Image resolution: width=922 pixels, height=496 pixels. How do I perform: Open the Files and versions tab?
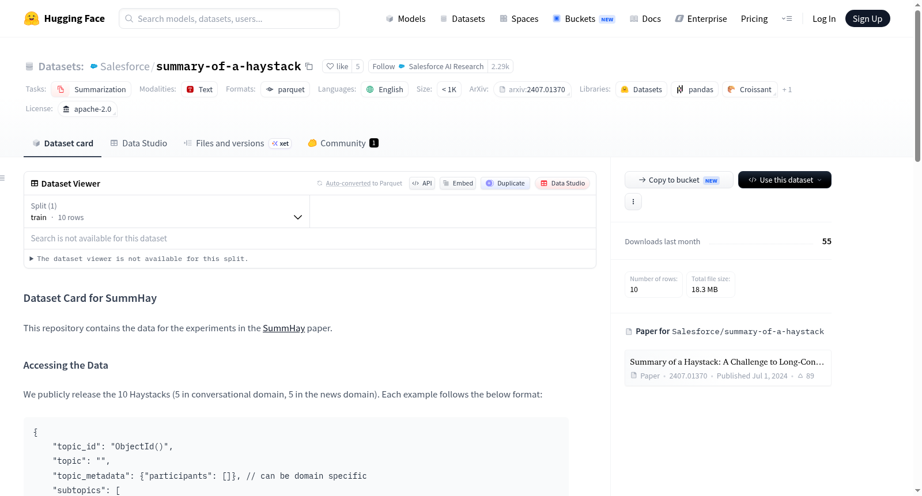pos(237,143)
